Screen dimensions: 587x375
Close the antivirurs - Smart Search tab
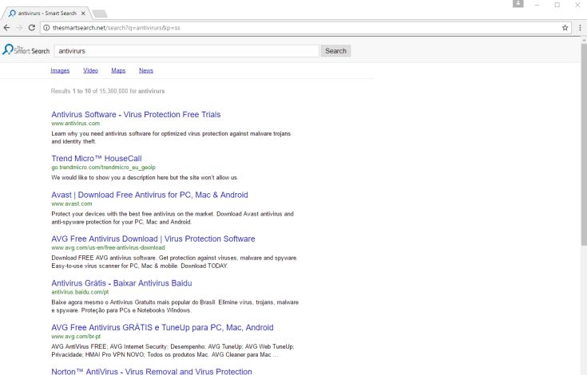tap(83, 13)
